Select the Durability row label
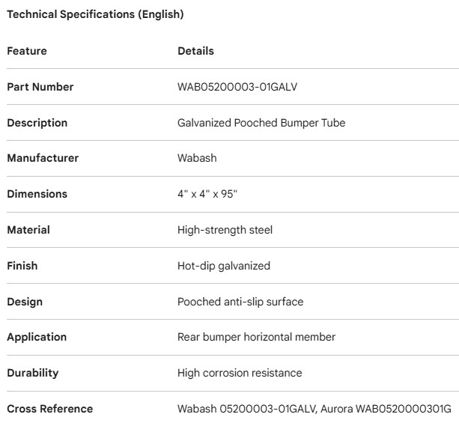459x423 pixels. click(x=32, y=373)
